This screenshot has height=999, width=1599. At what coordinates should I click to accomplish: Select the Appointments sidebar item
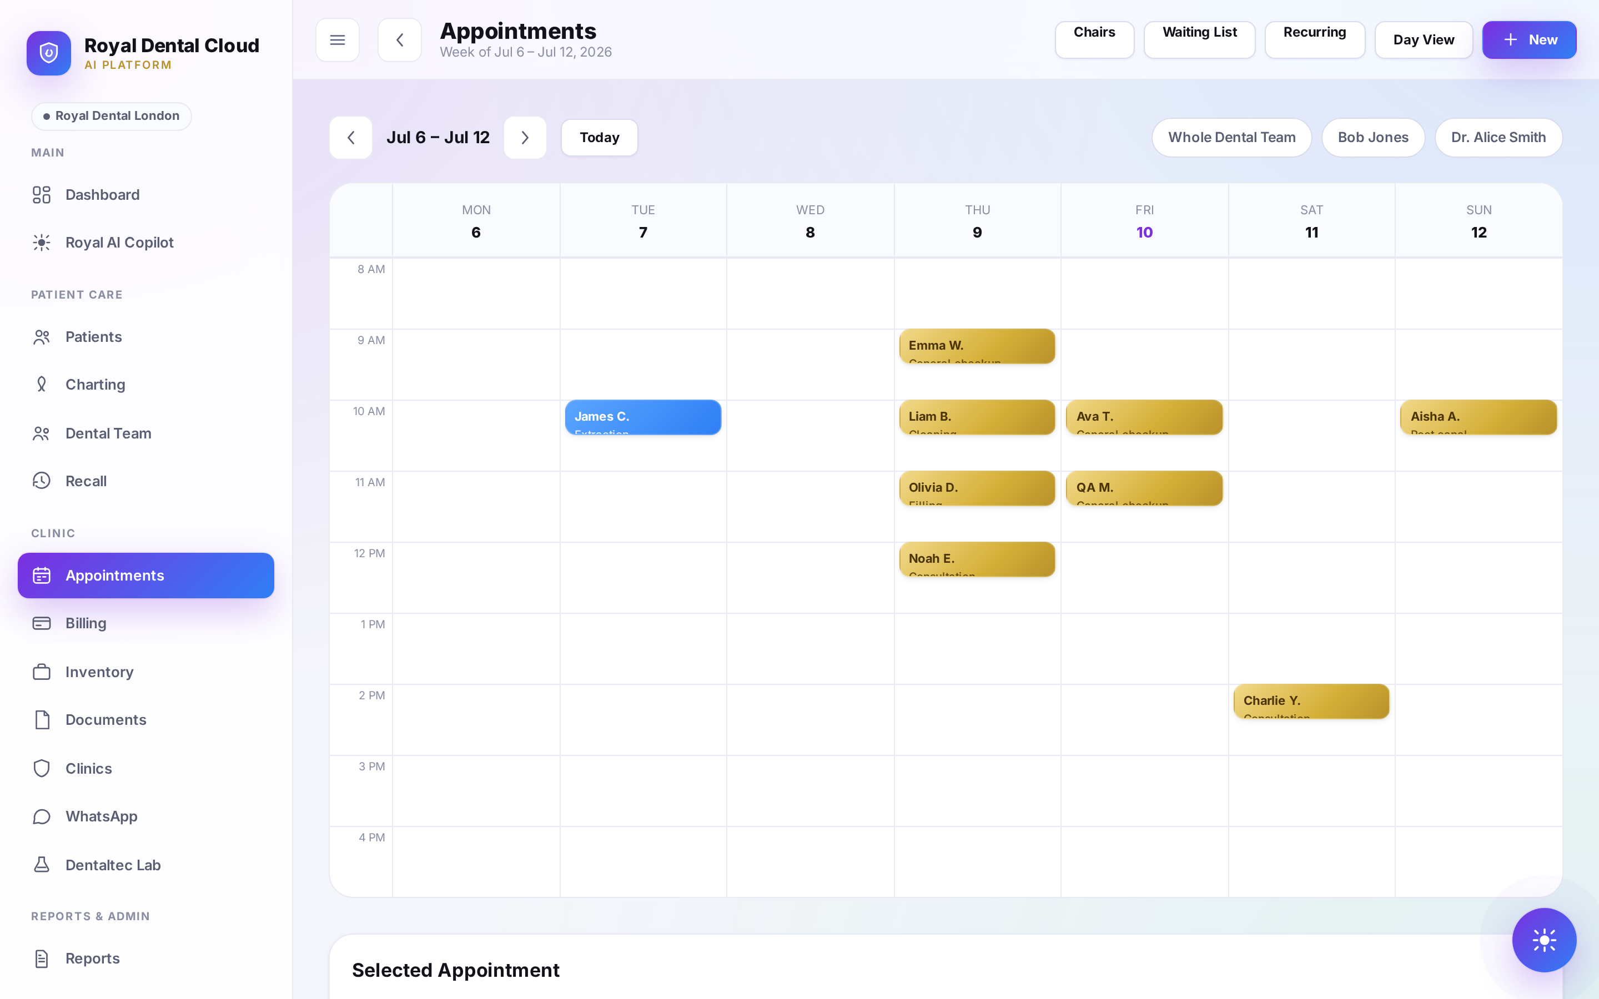(x=146, y=576)
